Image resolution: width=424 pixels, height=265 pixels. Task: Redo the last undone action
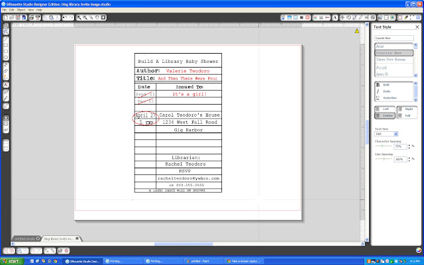coord(71,18)
